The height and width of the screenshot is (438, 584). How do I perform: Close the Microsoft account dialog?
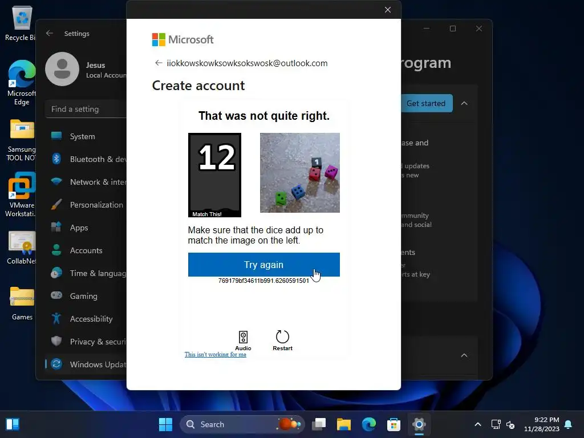point(388,10)
